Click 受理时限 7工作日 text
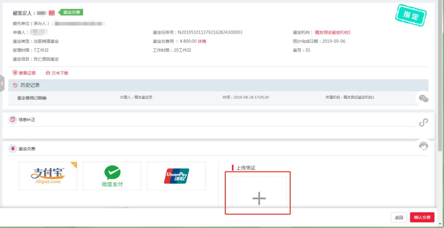The width and height of the screenshot is (444, 228). [30, 50]
